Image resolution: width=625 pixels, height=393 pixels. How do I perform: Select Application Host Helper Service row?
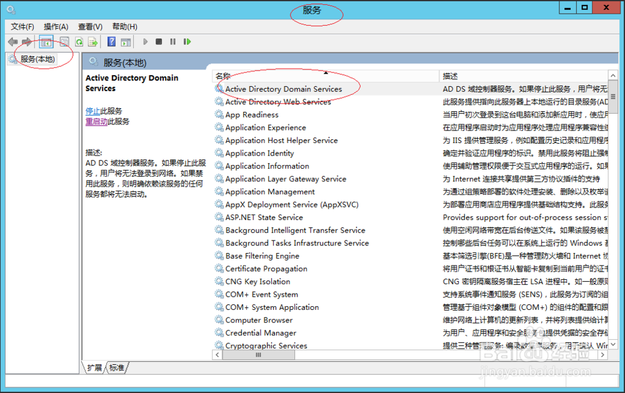[x=411, y=141]
